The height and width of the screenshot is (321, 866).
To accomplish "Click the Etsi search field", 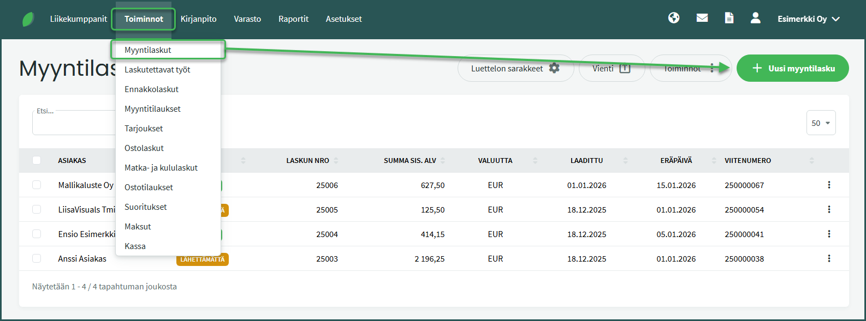I will click(74, 124).
